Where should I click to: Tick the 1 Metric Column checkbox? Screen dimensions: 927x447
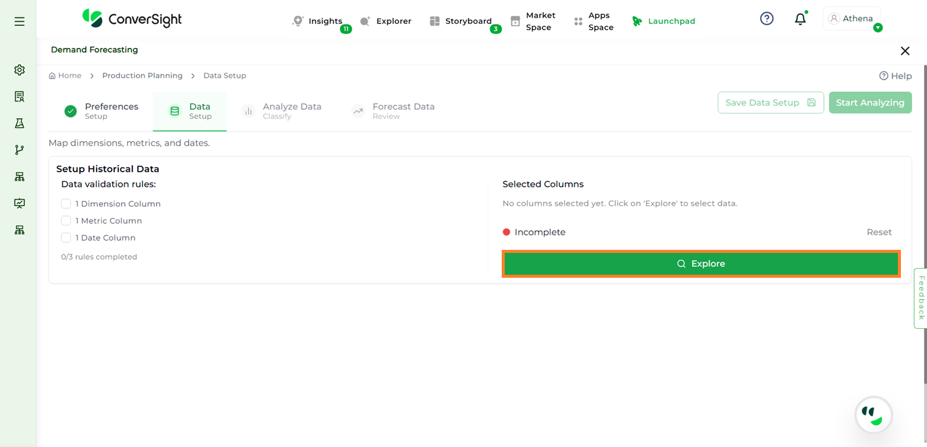[66, 221]
